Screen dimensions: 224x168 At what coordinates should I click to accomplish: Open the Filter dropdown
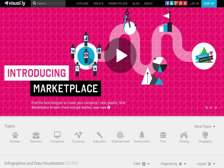(x=141, y=164)
